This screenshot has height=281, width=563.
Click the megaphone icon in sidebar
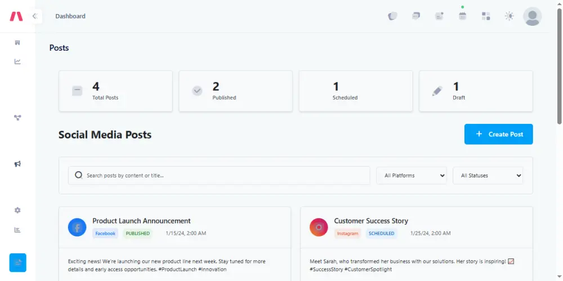coord(17,164)
